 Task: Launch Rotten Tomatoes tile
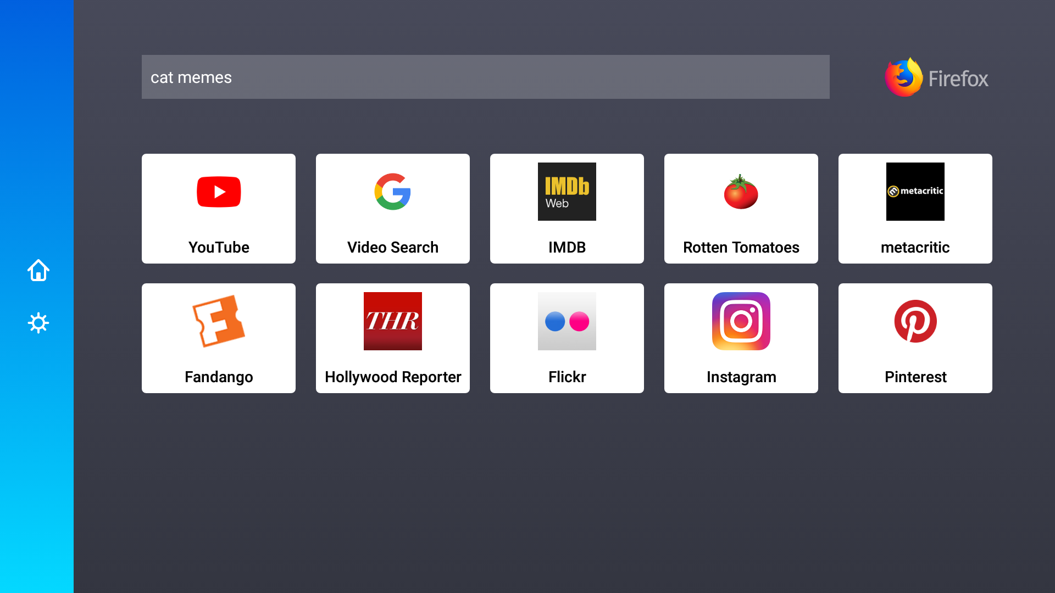[741, 209]
